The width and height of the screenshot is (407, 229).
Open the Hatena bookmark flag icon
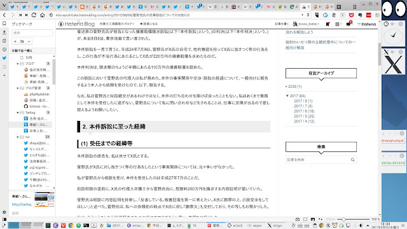(328, 24)
